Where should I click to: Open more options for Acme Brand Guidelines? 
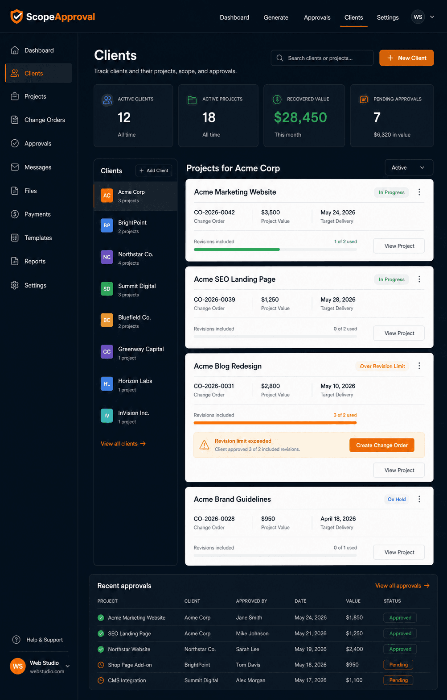pyautogui.click(x=419, y=499)
